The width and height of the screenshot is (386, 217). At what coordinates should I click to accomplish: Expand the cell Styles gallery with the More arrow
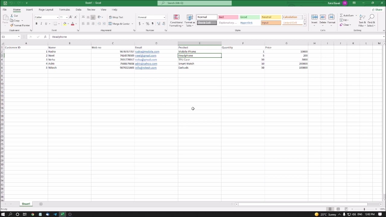click(305, 24)
